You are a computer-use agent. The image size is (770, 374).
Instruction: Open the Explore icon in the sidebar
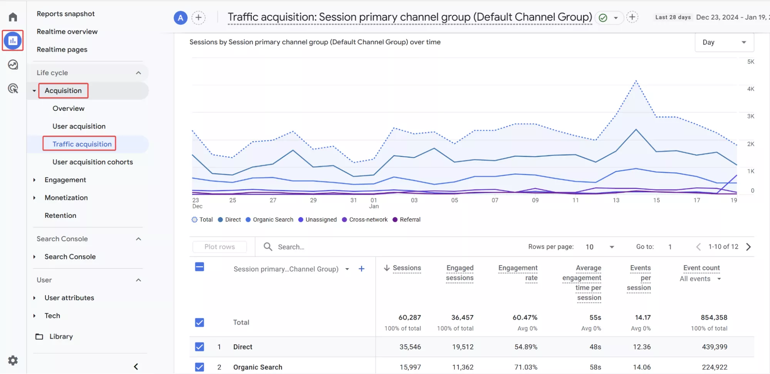coord(13,65)
